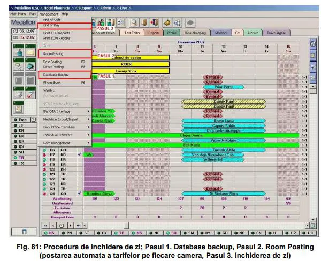Toggle the Free room filter

coord(21,120)
